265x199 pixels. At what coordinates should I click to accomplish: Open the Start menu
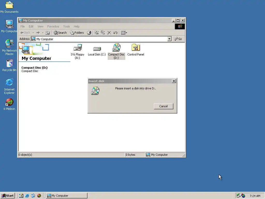point(8,196)
